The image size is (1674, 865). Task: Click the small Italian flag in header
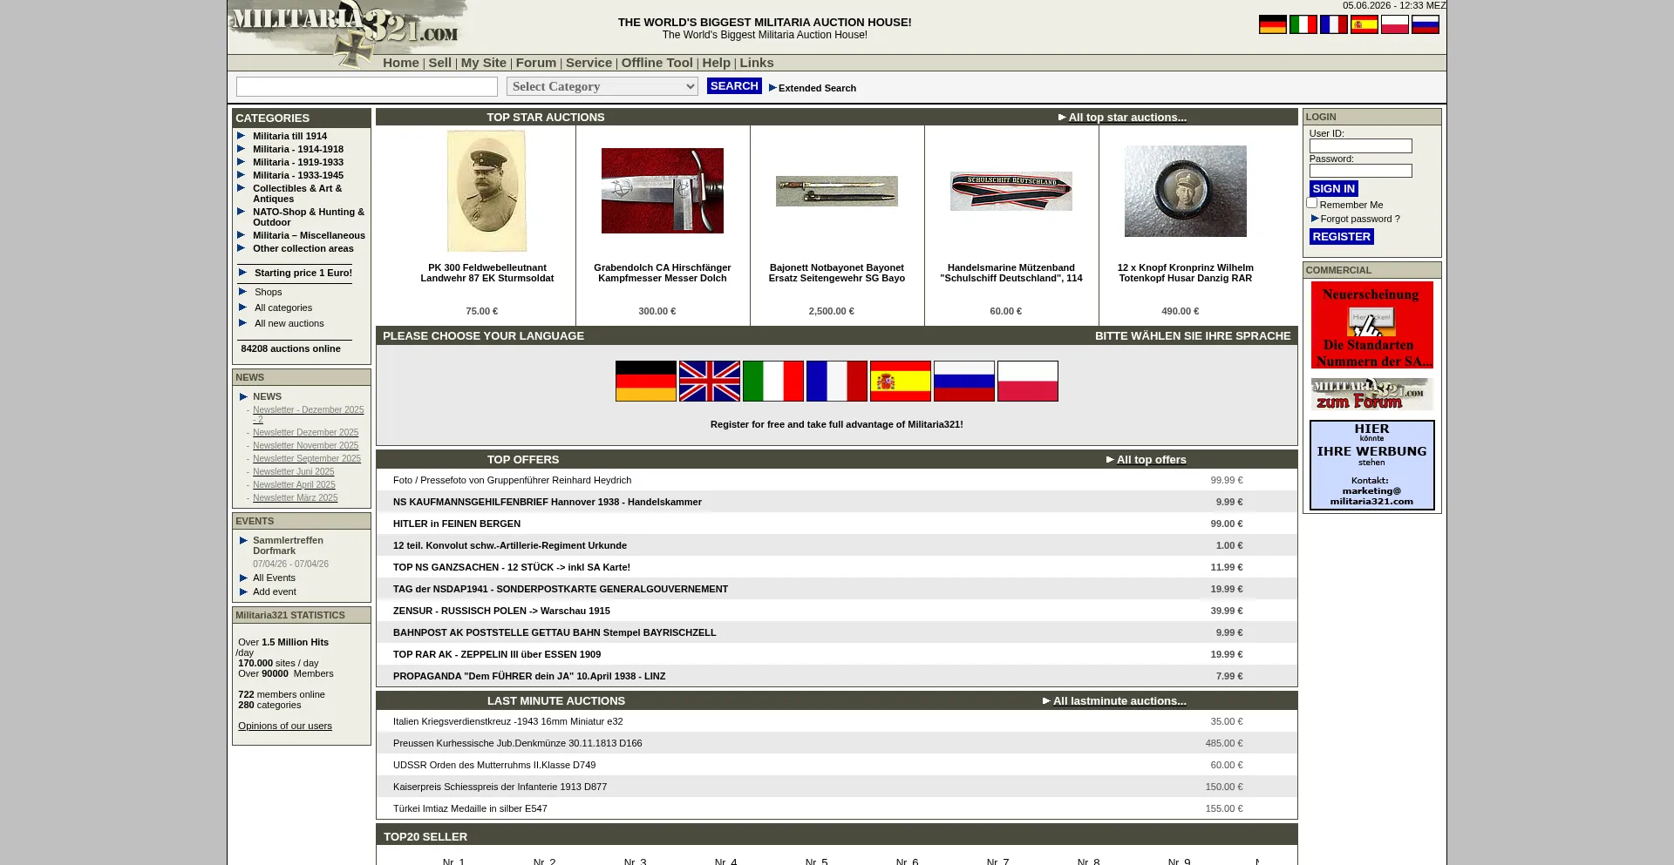coord(1303,24)
